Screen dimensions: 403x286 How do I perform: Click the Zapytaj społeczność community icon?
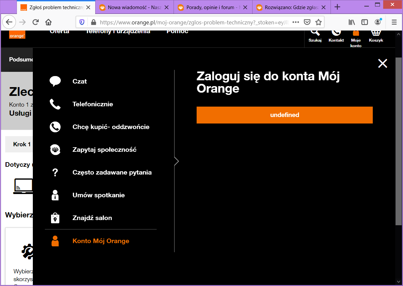[x=55, y=149]
